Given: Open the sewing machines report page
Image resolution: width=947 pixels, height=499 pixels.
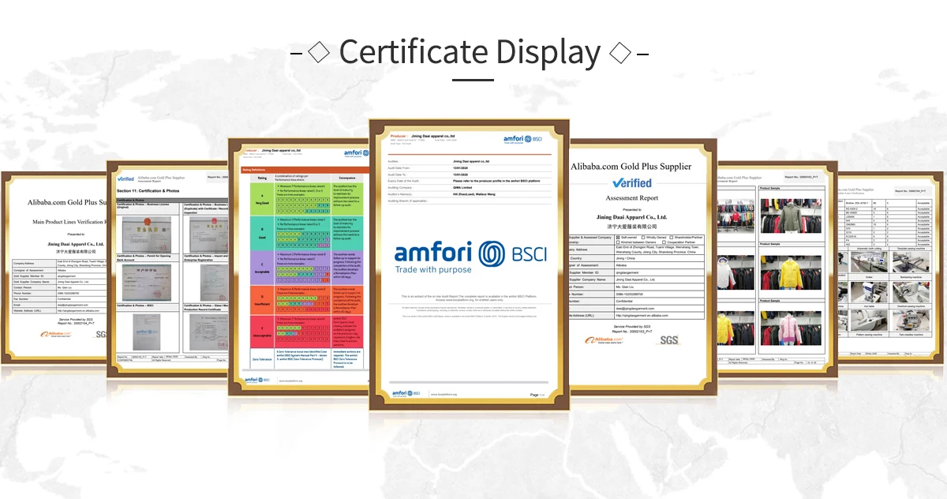Looking at the screenshot, I should (892, 268).
